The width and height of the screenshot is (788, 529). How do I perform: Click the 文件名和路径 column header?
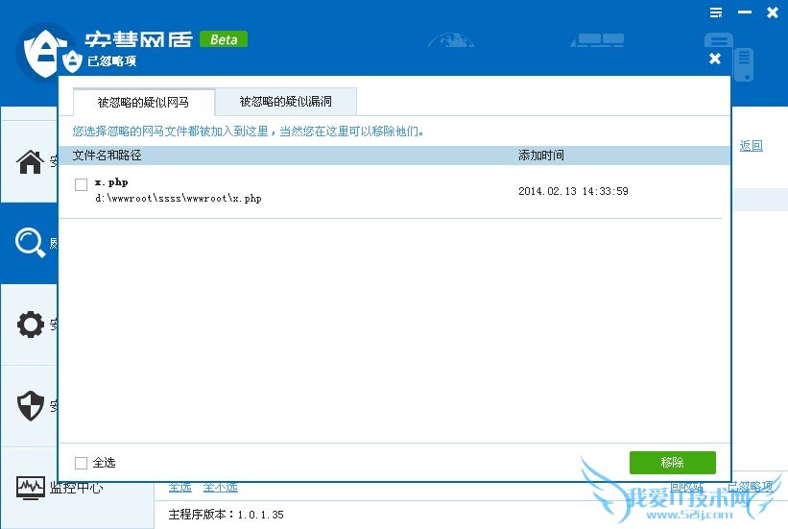[x=107, y=156]
